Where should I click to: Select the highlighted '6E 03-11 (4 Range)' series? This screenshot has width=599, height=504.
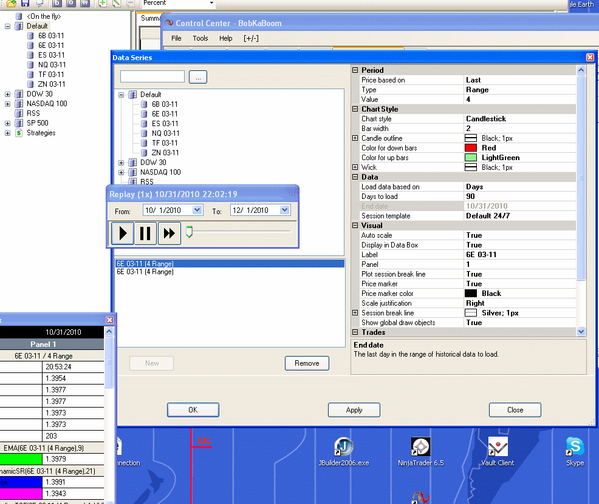tap(230, 263)
